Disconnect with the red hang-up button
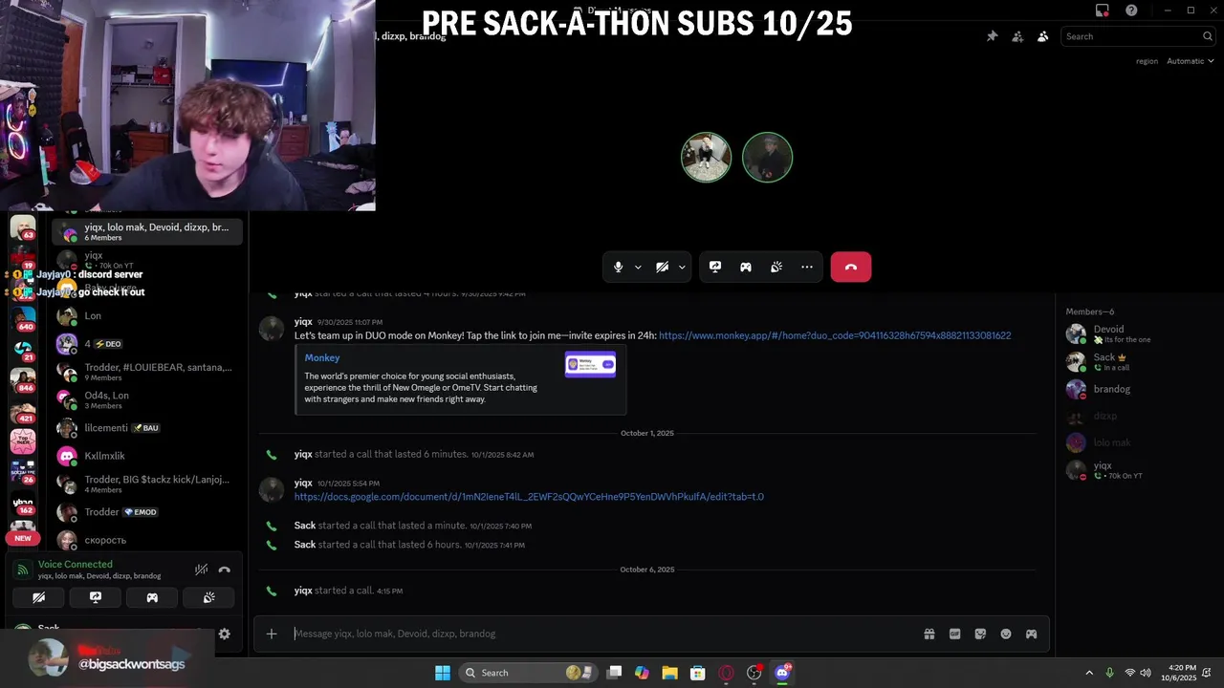 [851, 268]
